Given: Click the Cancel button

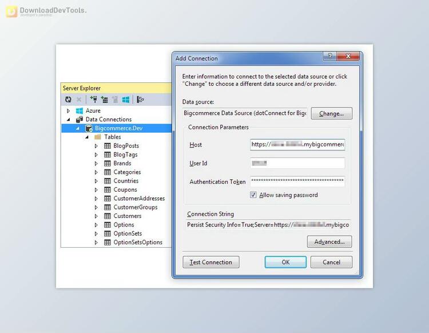Looking at the screenshot, I should [x=331, y=262].
